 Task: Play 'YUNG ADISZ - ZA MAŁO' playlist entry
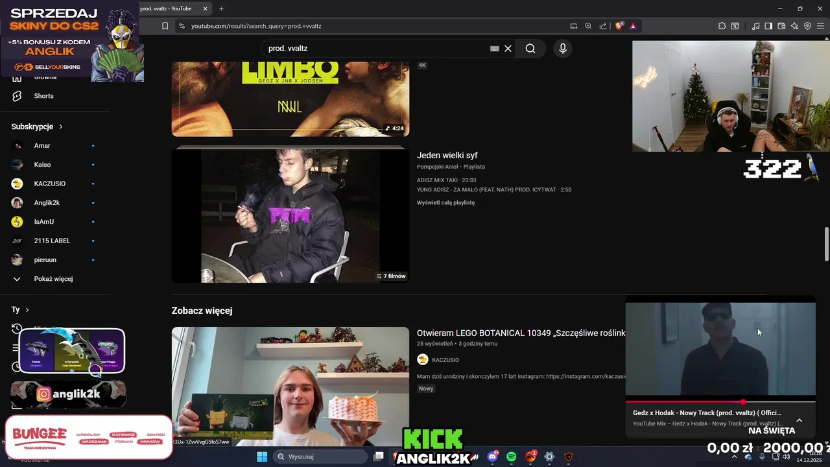click(x=494, y=190)
